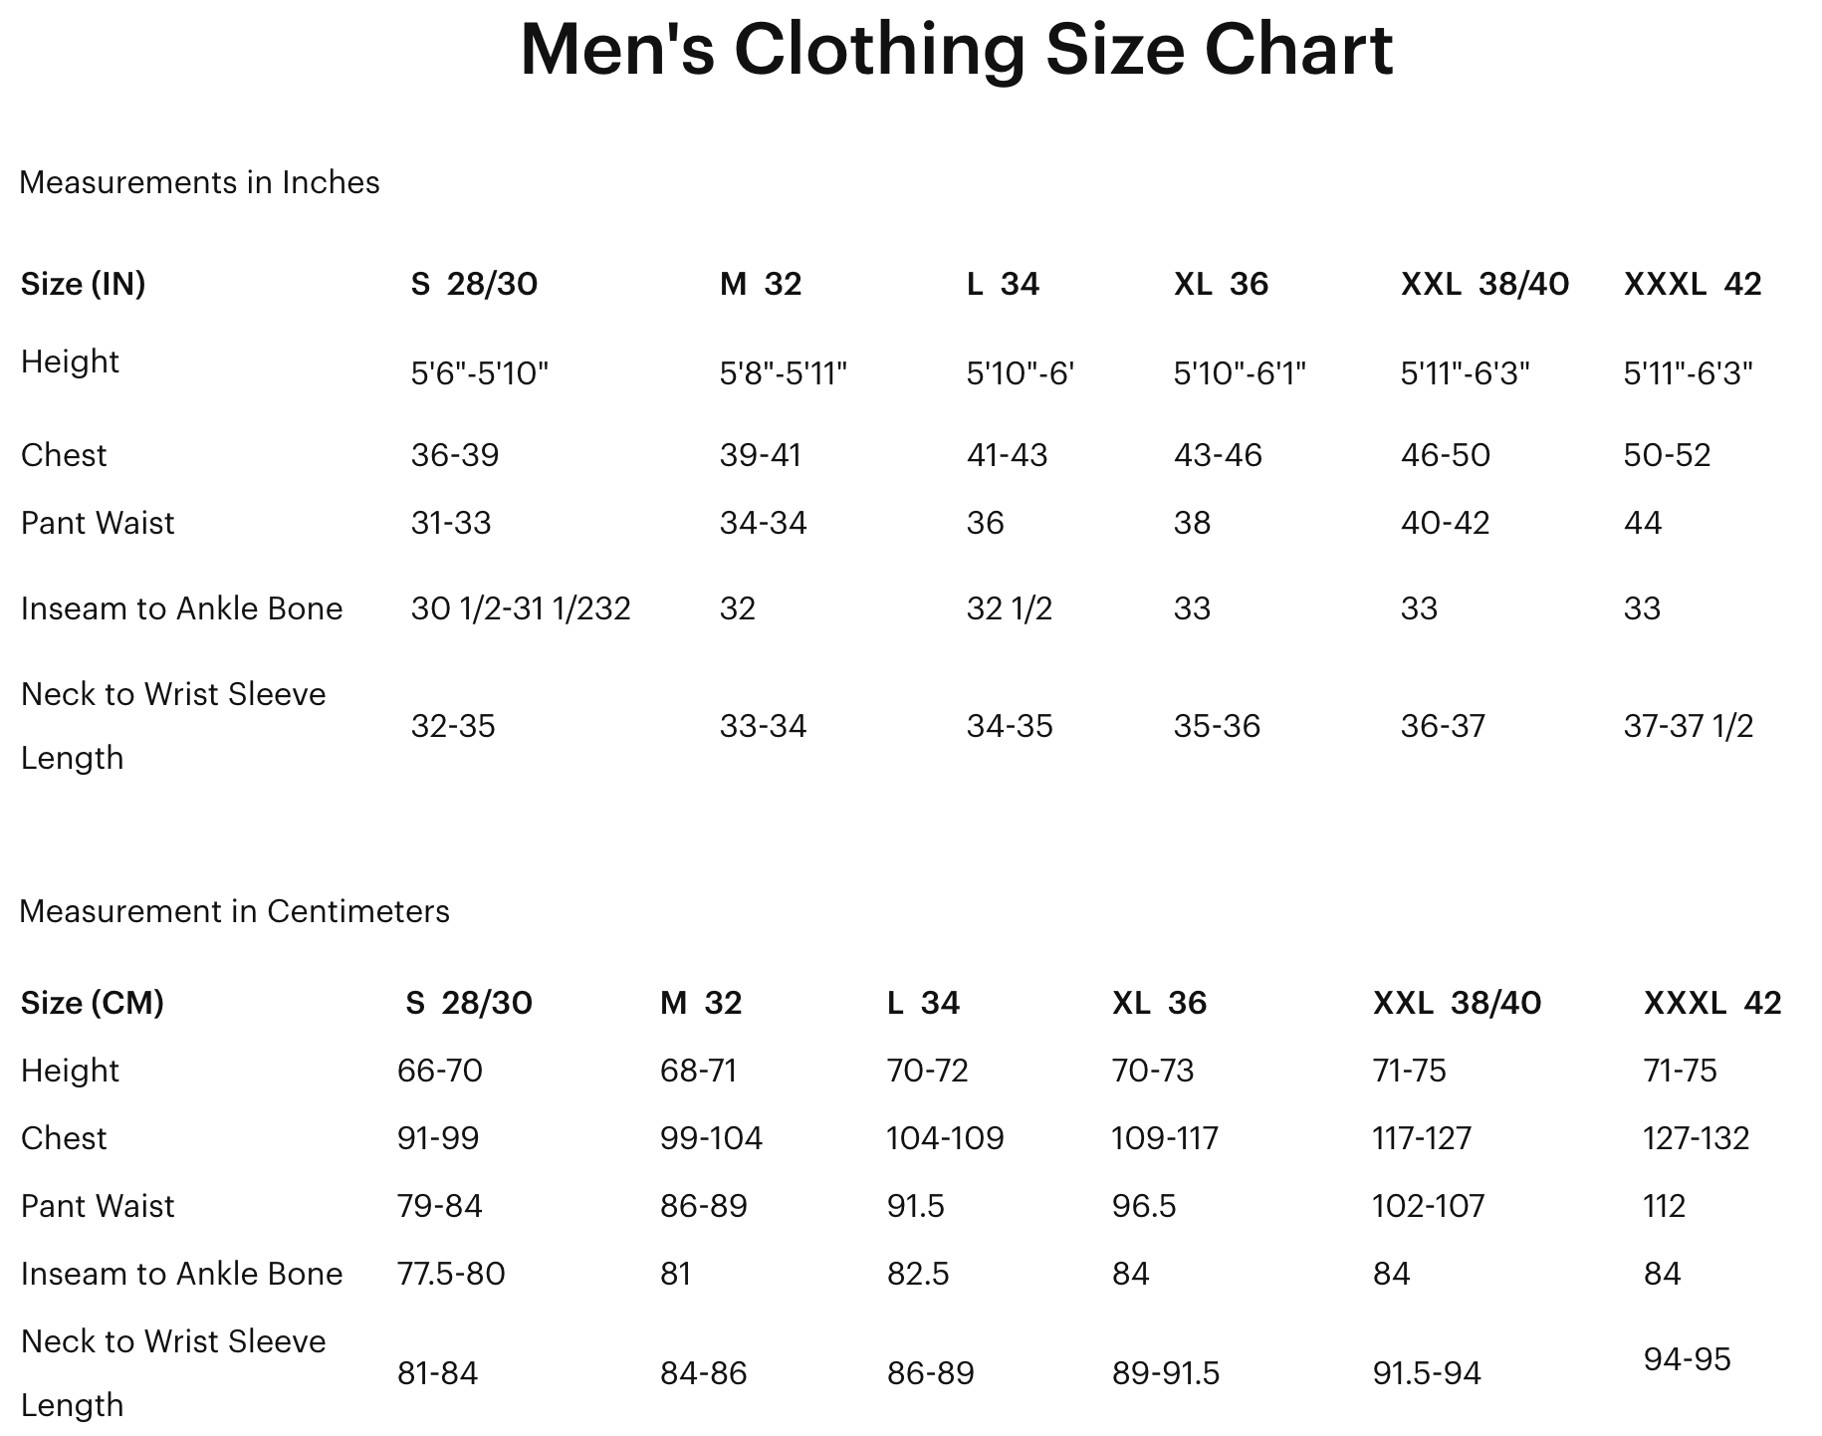
Task: Click the 102-107 pant waist value
Action: pos(1428,1206)
